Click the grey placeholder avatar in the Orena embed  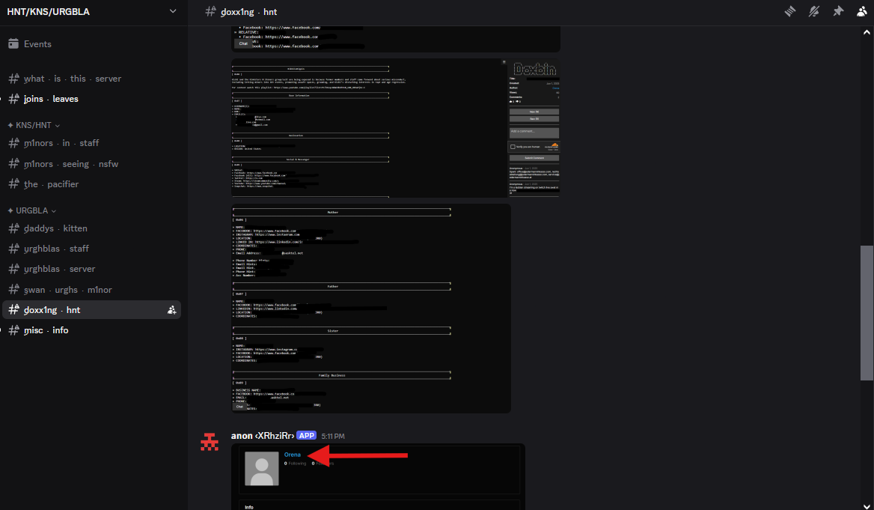tap(262, 469)
